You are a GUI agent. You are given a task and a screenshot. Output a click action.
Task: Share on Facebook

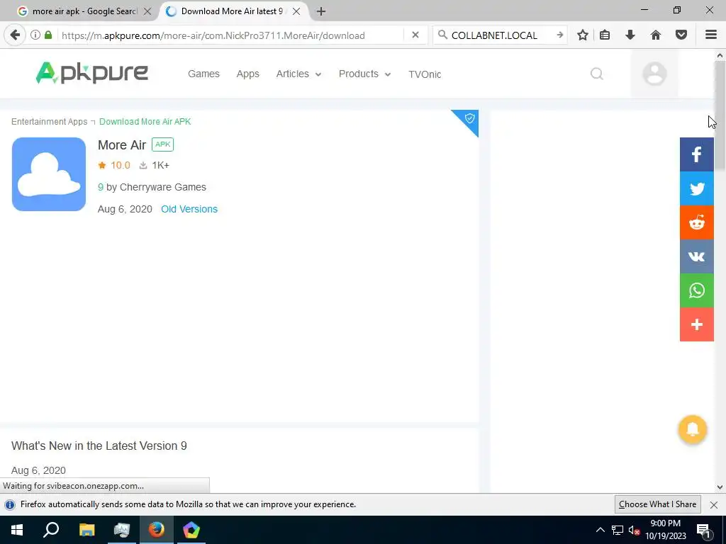[696, 154]
